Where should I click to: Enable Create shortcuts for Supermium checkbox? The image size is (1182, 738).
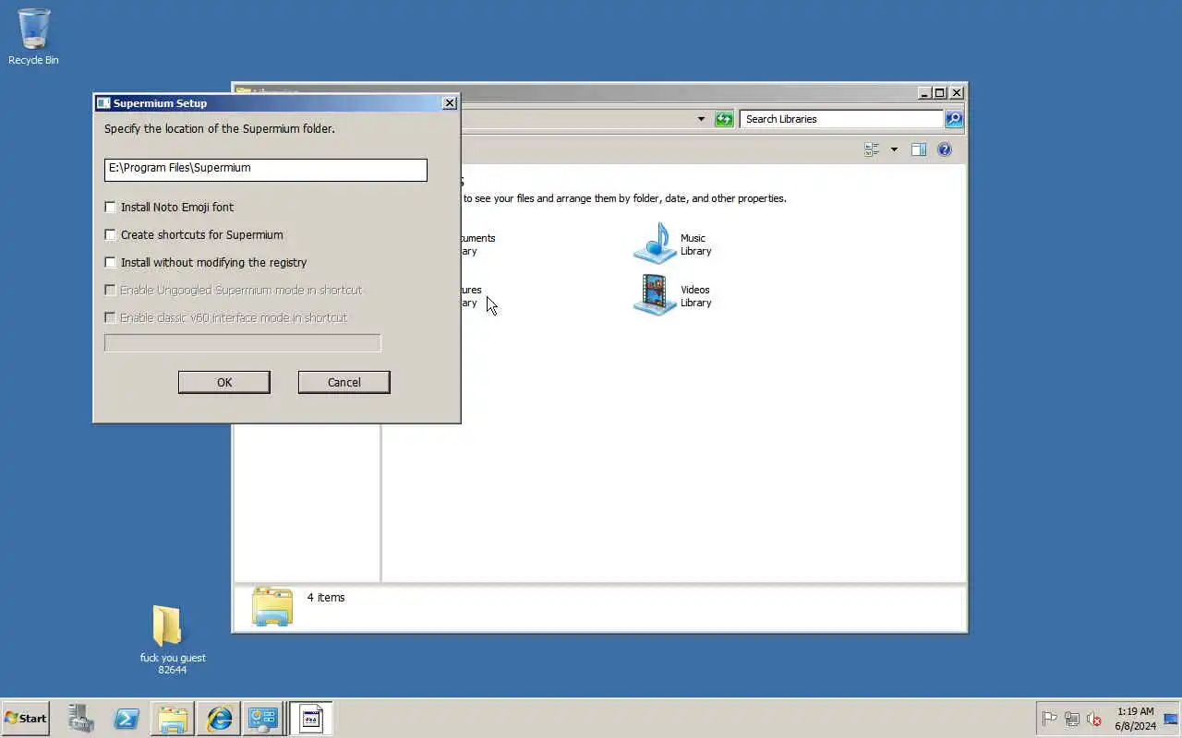pos(111,235)
